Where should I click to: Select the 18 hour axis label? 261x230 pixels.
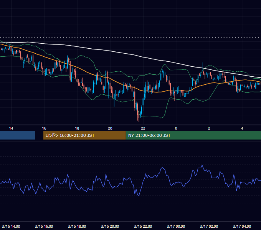pyautogui.click(x=77, y=128)
